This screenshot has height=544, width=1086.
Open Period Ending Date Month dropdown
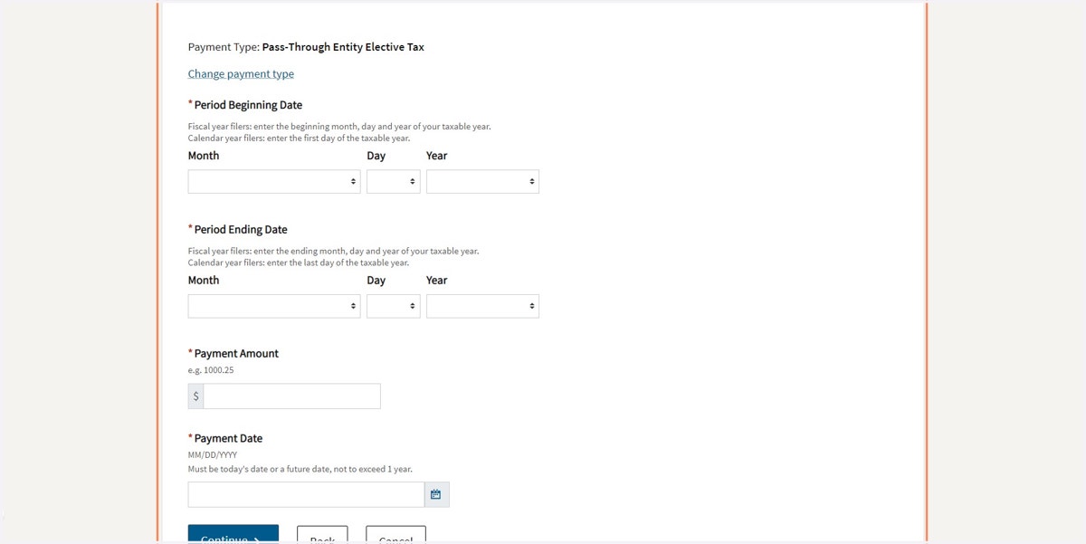[x=274, y=306]
